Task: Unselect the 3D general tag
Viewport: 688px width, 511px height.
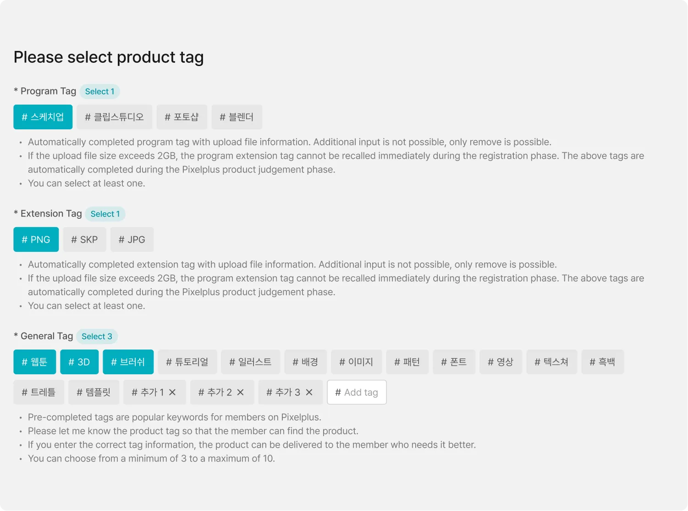Action: pos(79,362)
